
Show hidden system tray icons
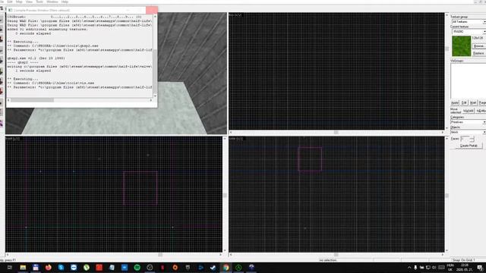click(x=409, y=268)
